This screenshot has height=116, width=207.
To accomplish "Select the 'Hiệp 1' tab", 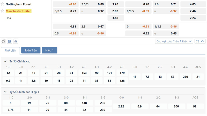I will 49,51.
